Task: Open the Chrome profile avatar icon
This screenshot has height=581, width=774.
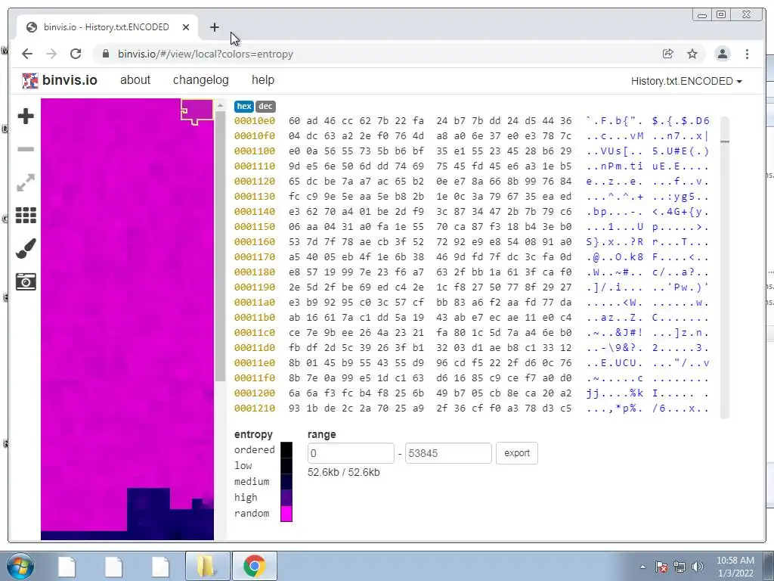Action: (x=722, y=54)
